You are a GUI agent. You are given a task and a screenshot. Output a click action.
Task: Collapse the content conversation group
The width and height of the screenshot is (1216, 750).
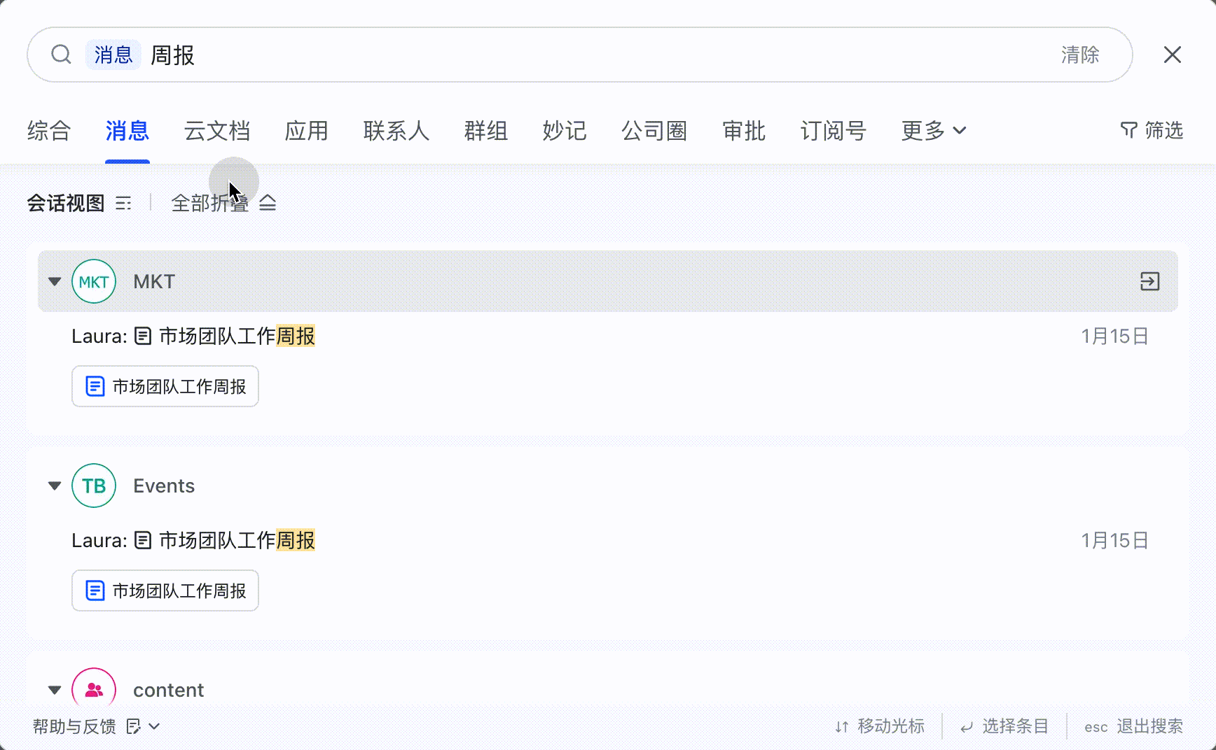[x=55, y=690]
